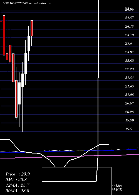Click the 20.28 price axis label
The height and width of the screenshot is (195, 139).
click(x=129, y=112)
